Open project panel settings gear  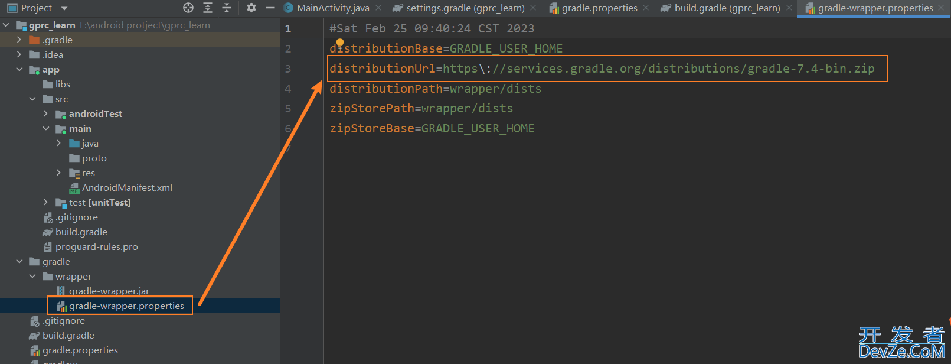tap(251, 8)
